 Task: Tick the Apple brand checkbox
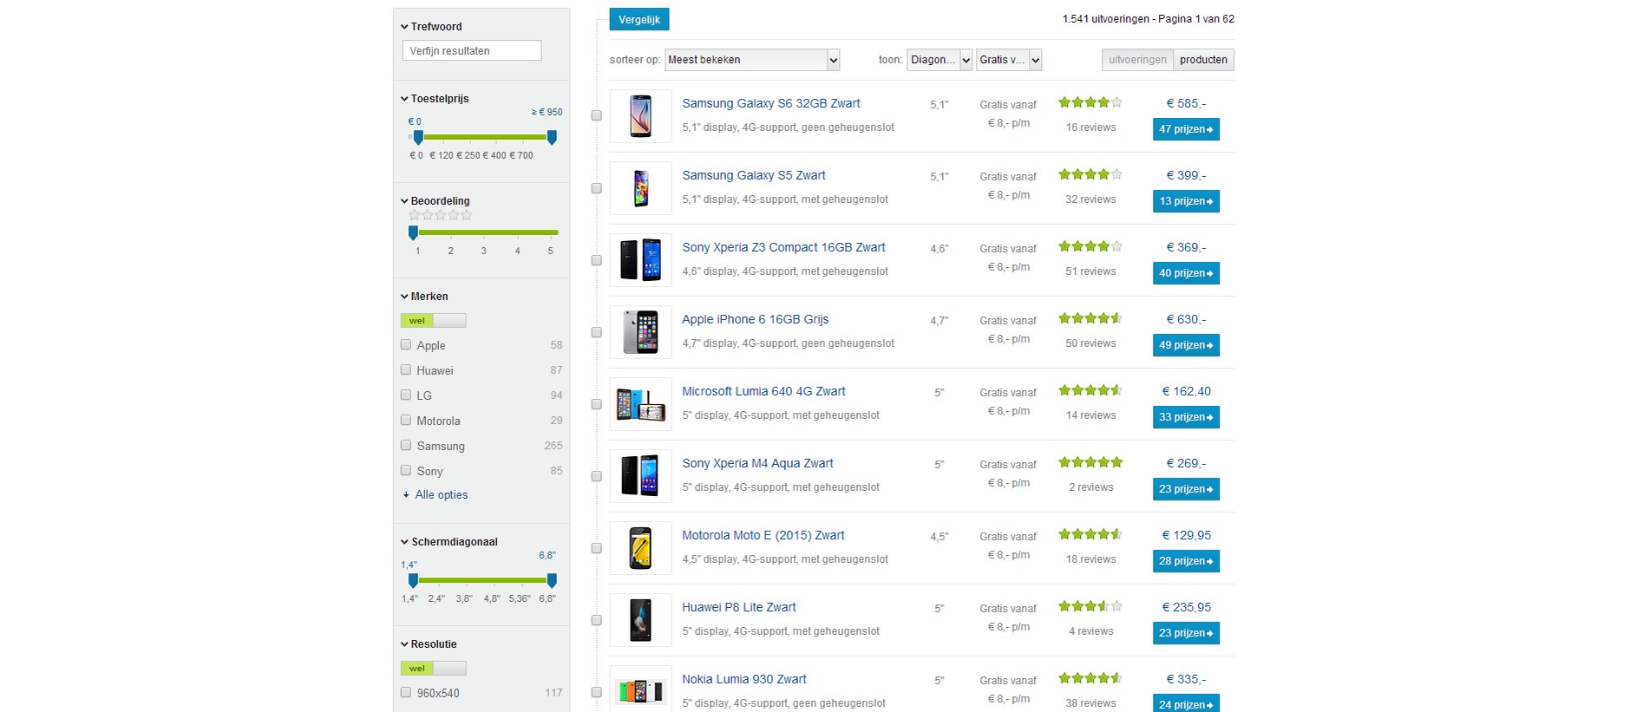405,344
